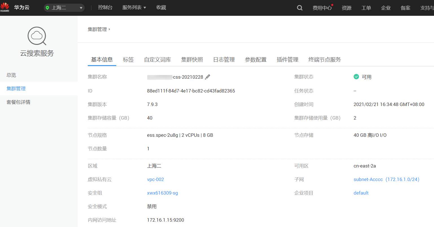The width and height of the screenshot is (434, 227).
Task: Expand the 服务列表 dropdown
Action: [134, 8]
